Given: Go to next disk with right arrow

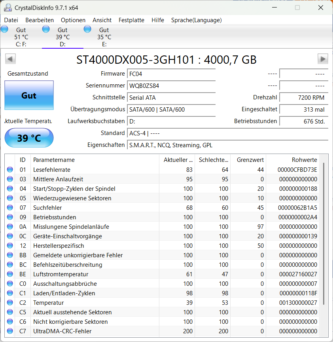Looking at the screenshot, I should click(323, 59).
